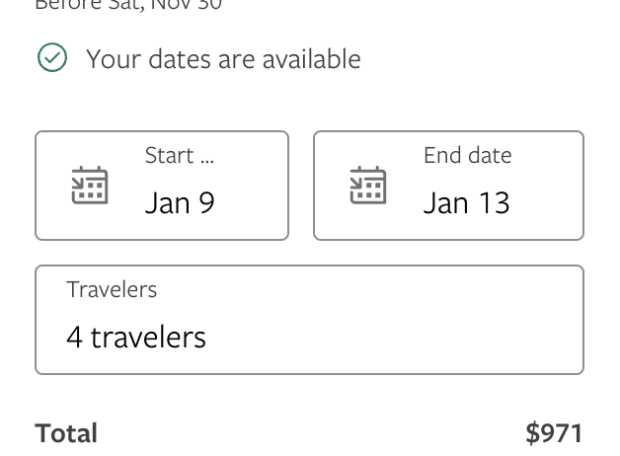Open the Travelers selector box

(x=309, y=319)
